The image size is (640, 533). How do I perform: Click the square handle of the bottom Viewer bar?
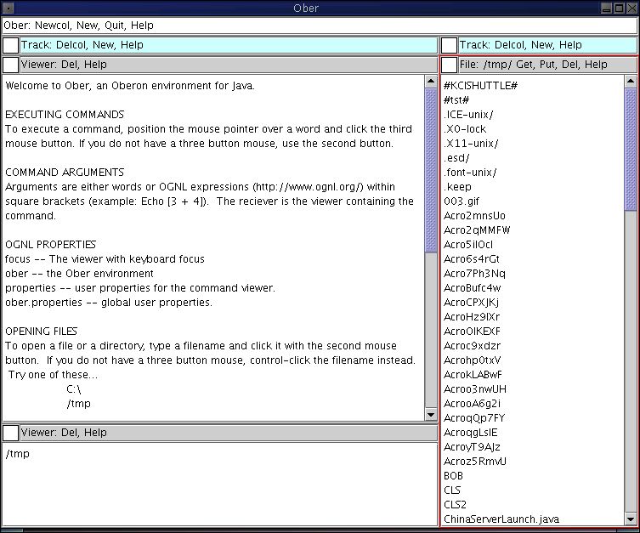pyautogui.click(x=10, y=433)
